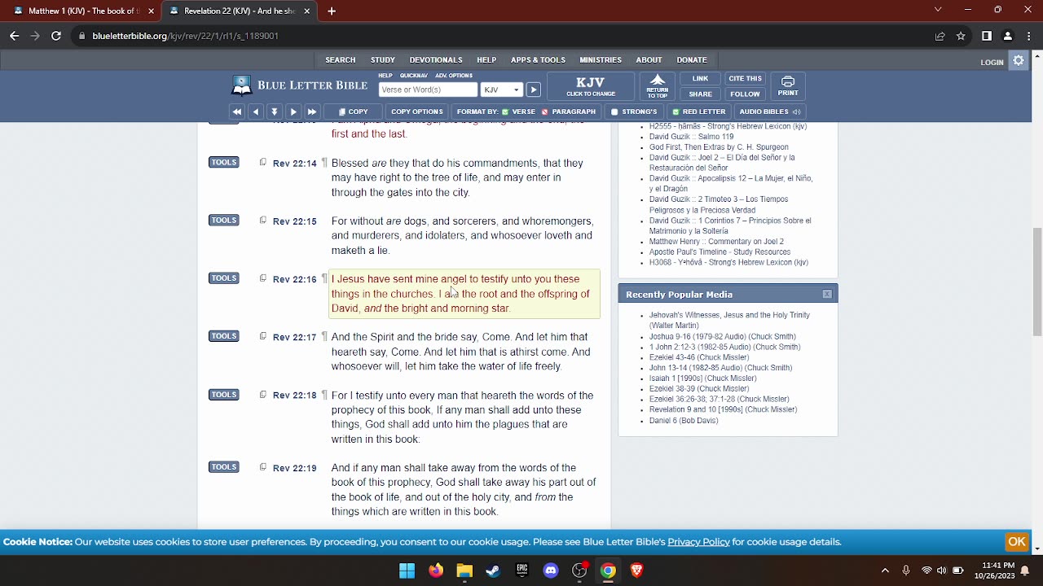Accept cookies with OK button
Image resolution: width=1043 pixels, height=586 pixels.
point(1016,541)
